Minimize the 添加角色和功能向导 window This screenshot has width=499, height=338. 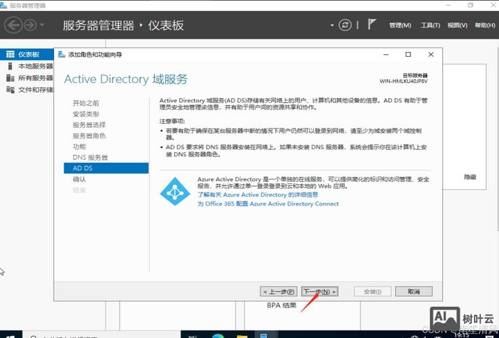(386, 55)
